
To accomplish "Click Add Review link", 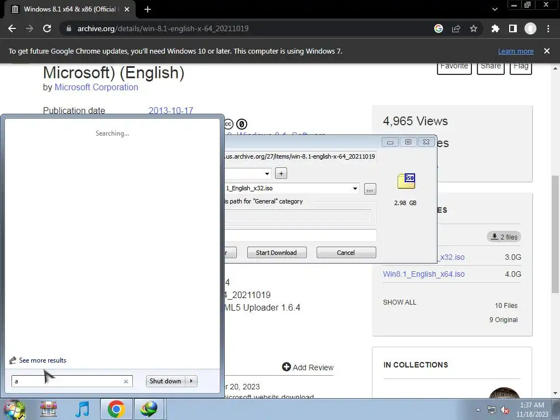I will [x=307, y=367].
